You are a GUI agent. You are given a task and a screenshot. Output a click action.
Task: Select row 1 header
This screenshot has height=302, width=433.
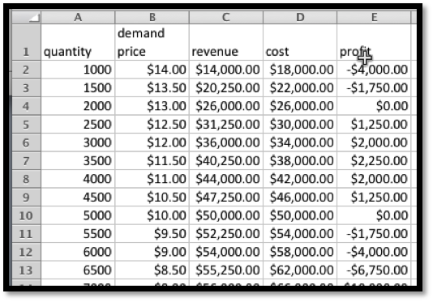26,42
